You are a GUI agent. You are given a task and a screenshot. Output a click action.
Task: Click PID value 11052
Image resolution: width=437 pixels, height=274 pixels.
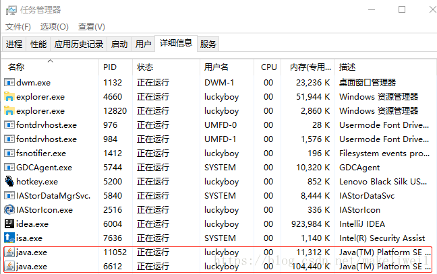point(115,252)
